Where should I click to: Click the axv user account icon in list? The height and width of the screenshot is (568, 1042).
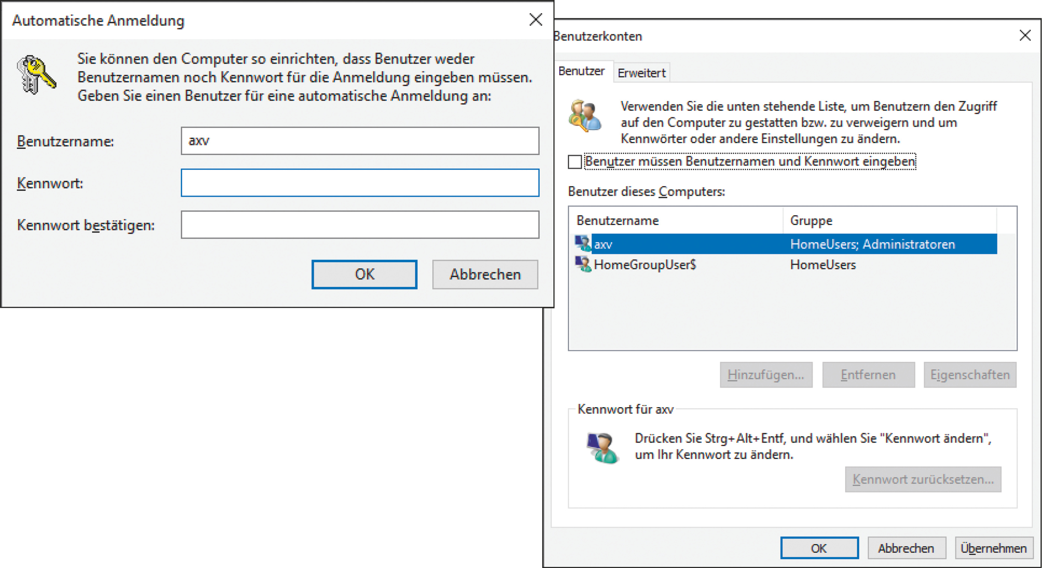(x=583, y=244)
